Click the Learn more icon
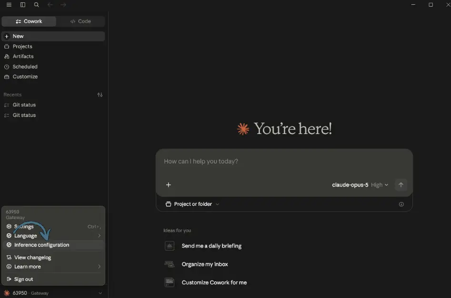Viewport: 451px width, 298px height. (x=9, y=267)
